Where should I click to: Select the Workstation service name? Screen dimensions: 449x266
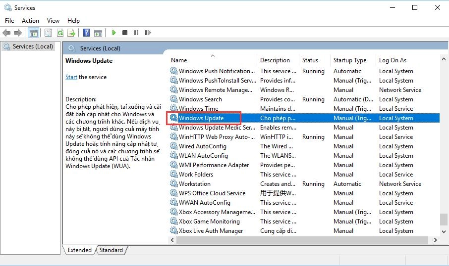pyautogui.click(x=194, y=184)
